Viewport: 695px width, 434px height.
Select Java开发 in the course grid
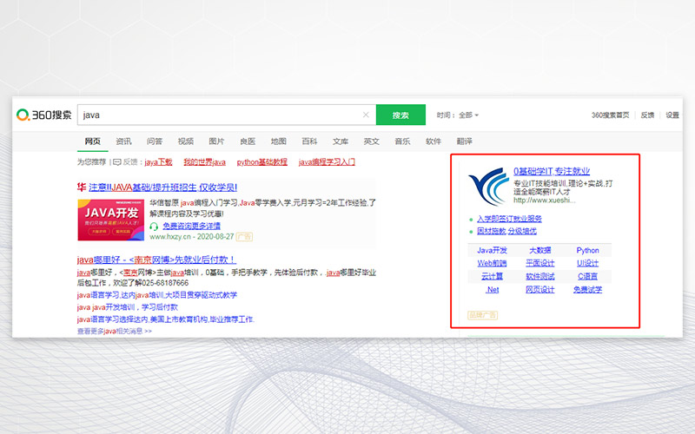pos(492,250)
